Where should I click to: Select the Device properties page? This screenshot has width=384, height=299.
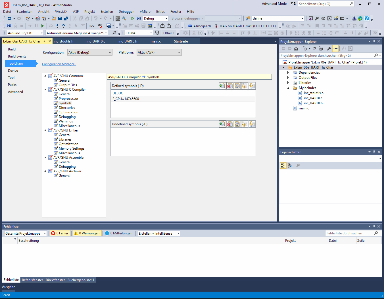pyautogui.click(x=13, y=71)
